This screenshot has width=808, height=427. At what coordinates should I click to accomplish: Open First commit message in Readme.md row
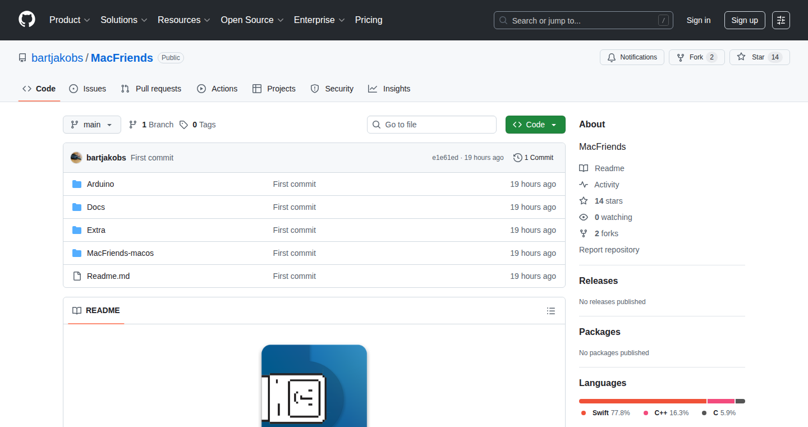click(x=294, y=276)
